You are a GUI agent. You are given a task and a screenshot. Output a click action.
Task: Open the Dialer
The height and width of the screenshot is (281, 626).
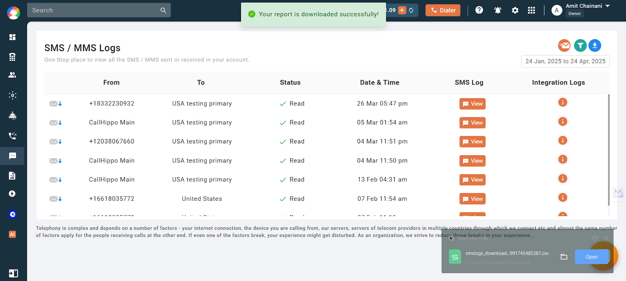(443, 10)
